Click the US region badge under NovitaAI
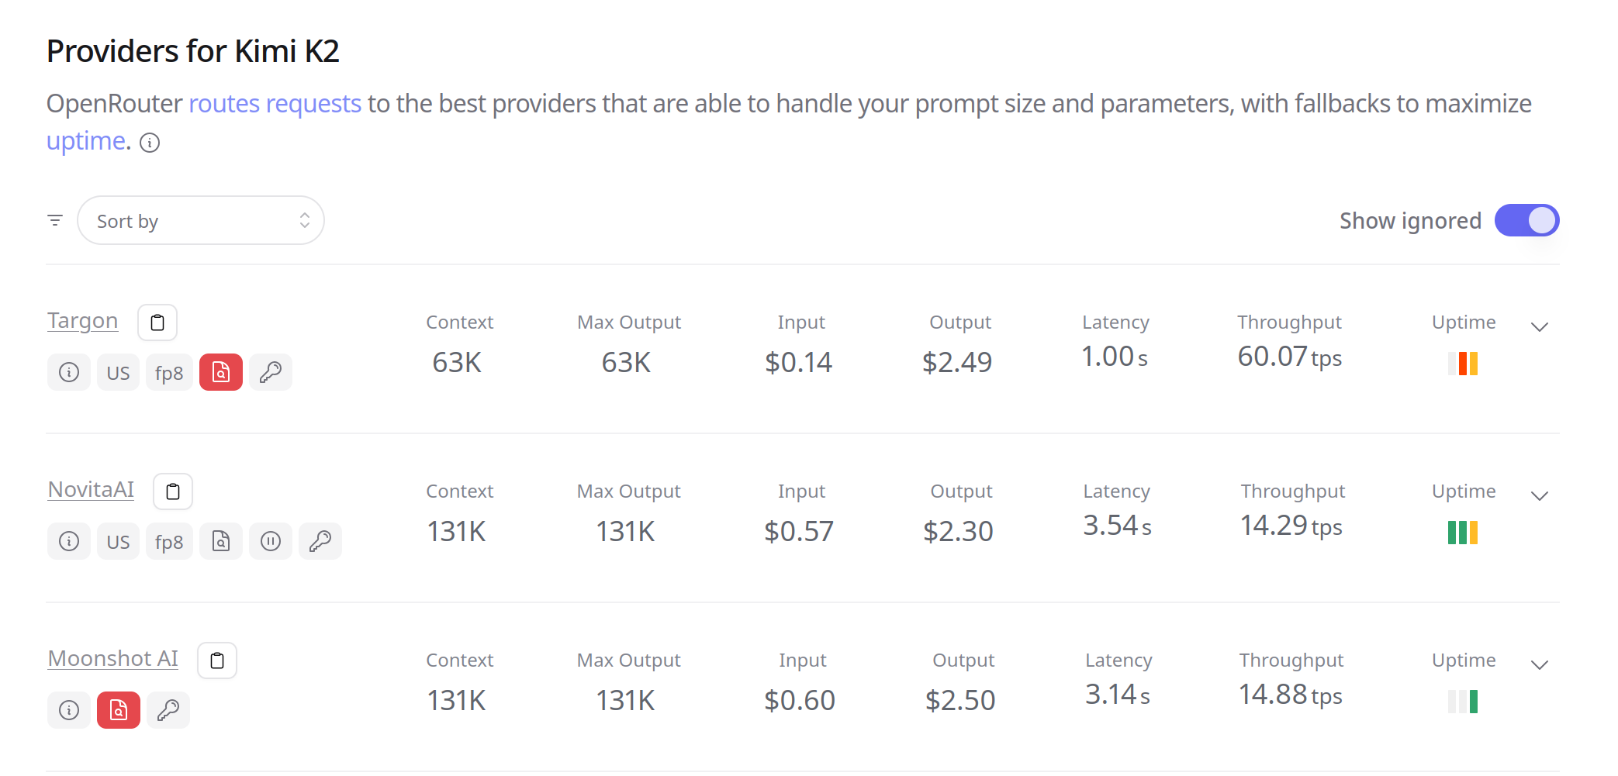Image resolution: width=1618 pixels, height=776 pixels. click(118, 541)
